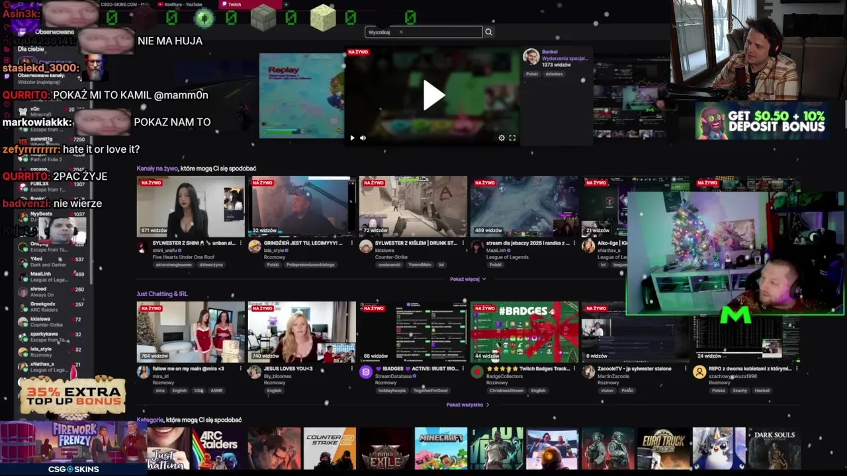Switch to CSGO-SKINS.COM browser tab
847x476 pixels.
(x=126, y=4)
